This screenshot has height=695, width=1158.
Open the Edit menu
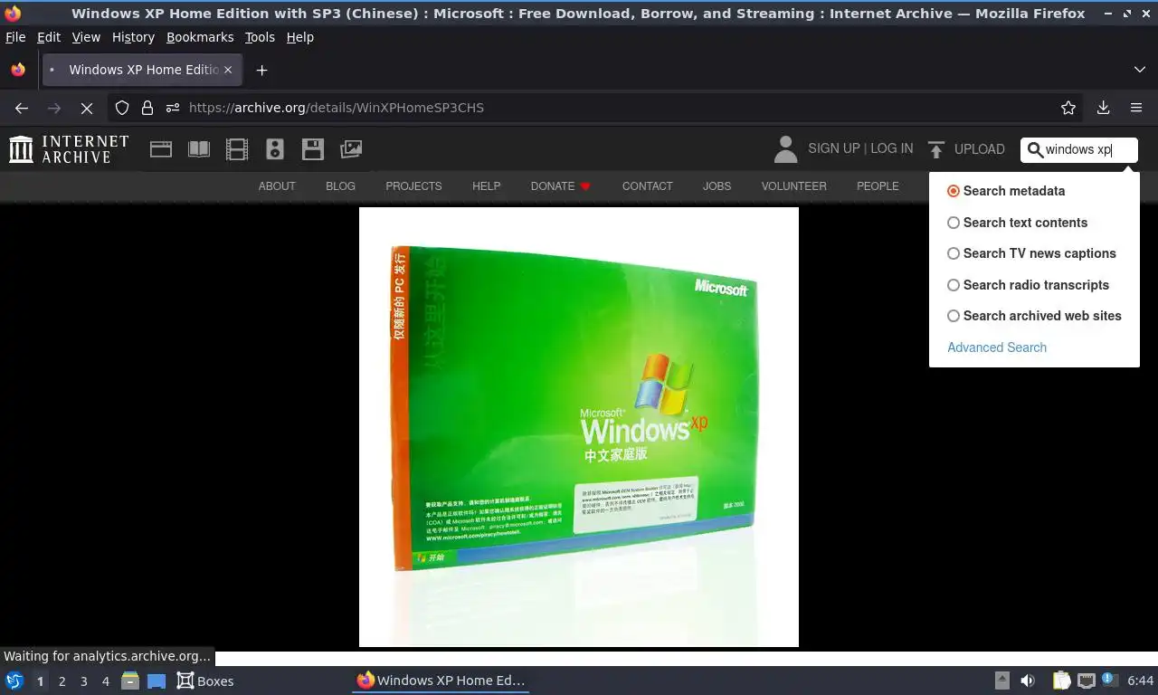(49, 37)
